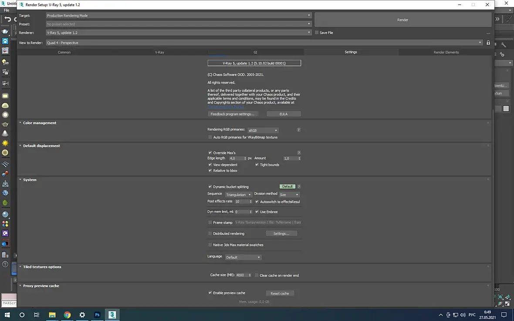Click the red and blue spheres icon
Image resolution: width=514 pixels, height=321 pixels.
pos(5,174)
